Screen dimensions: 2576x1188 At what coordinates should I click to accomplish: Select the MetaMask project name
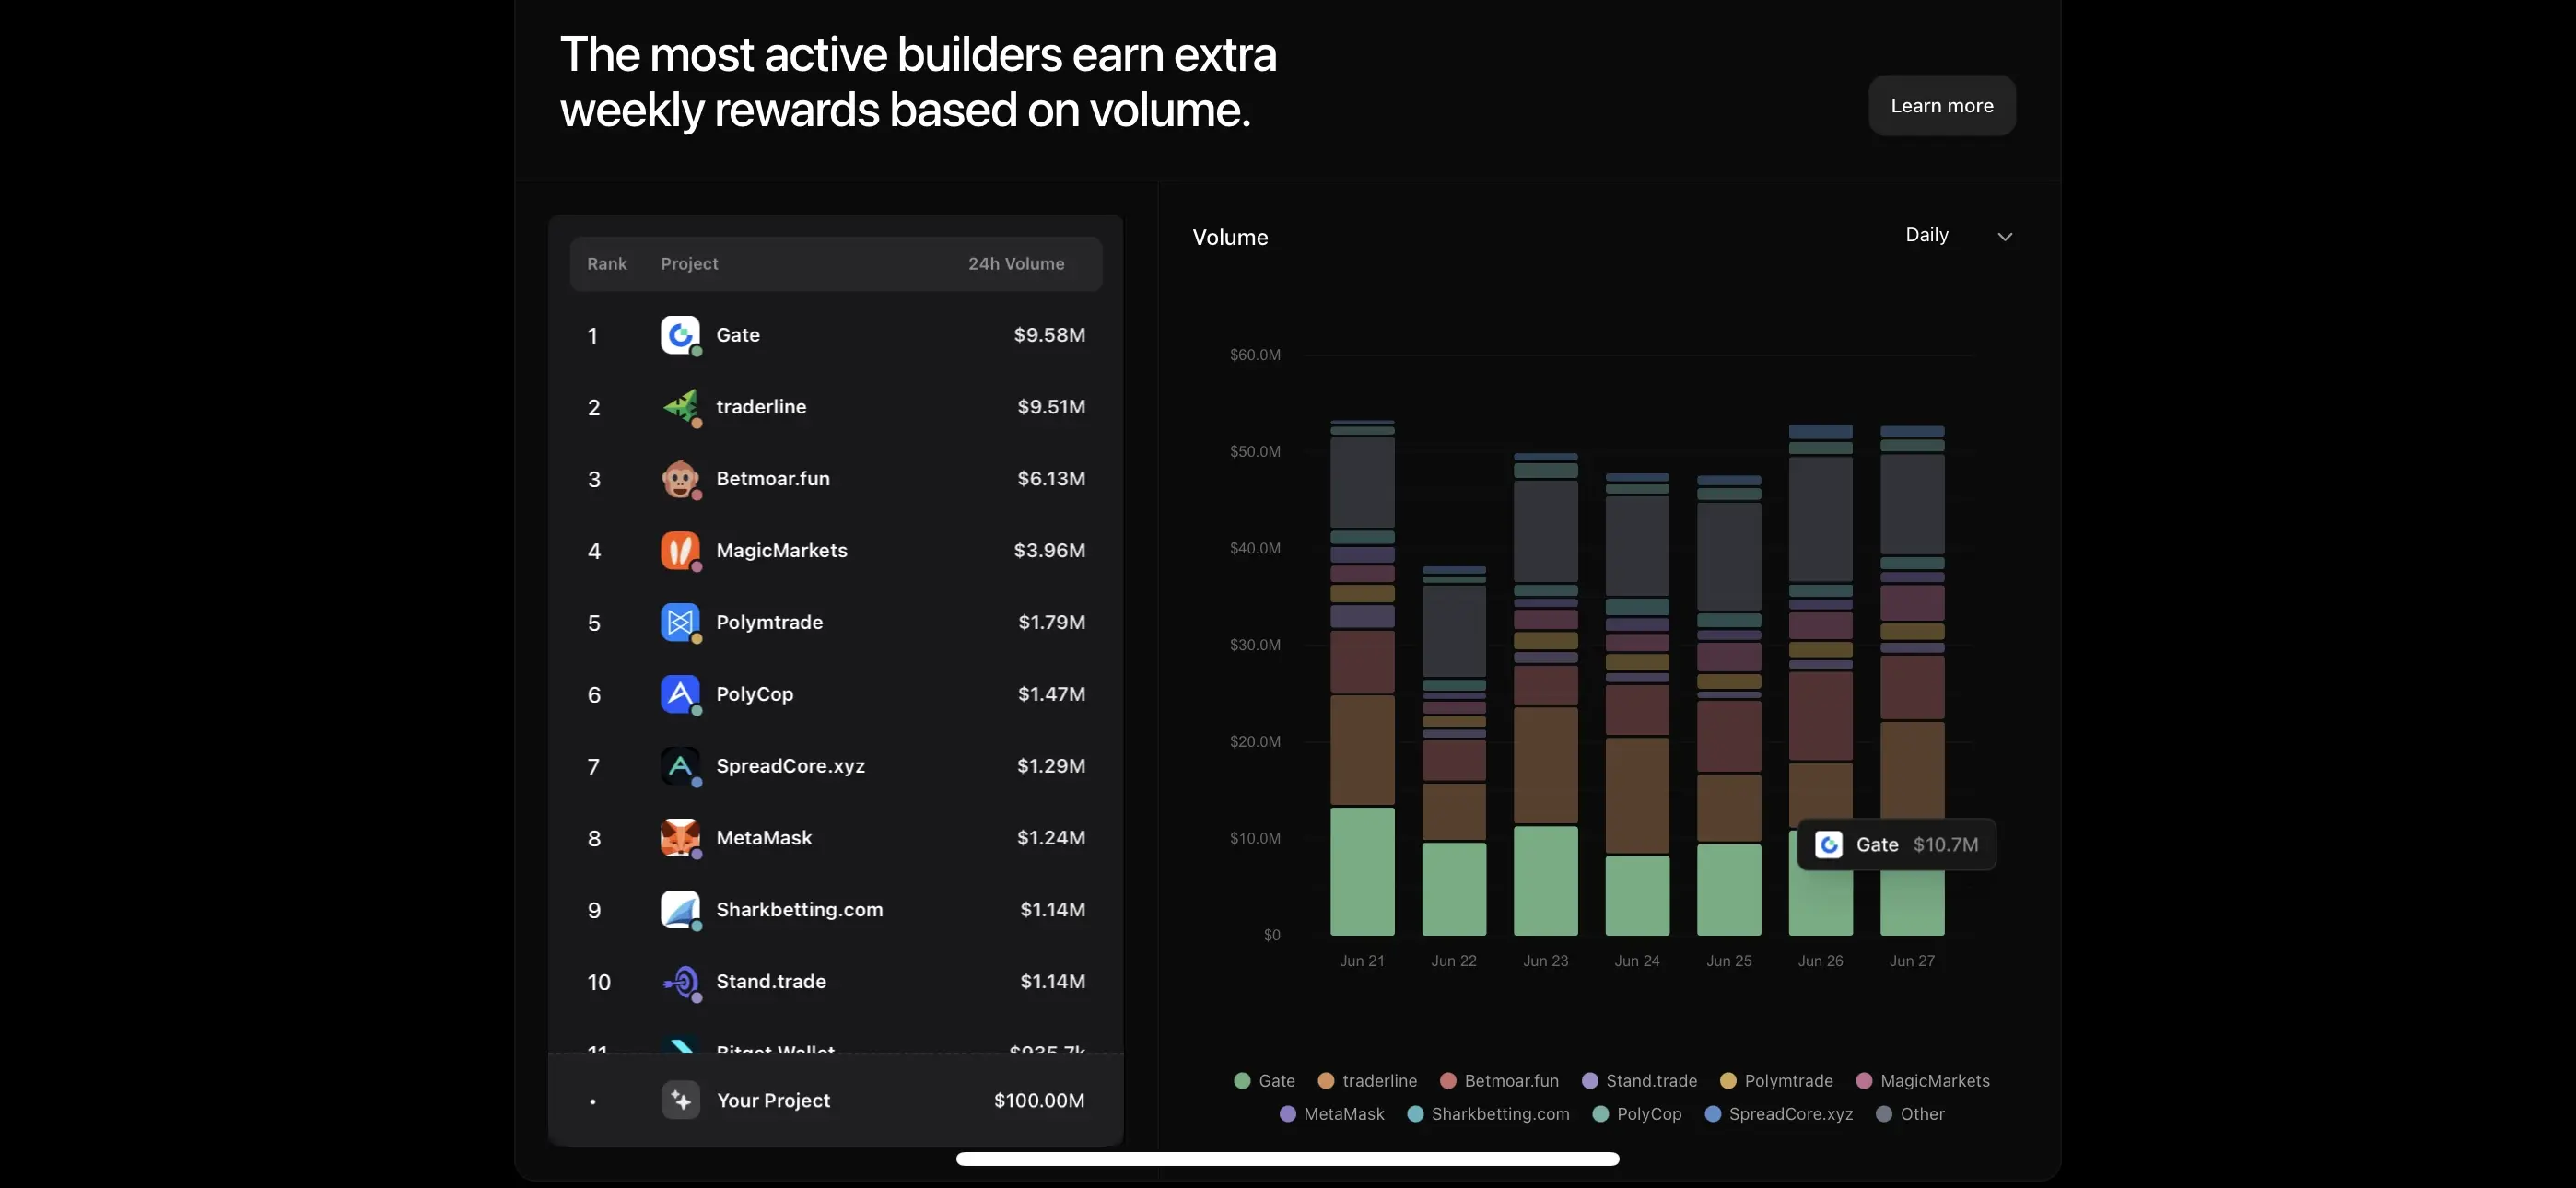(764, 838)
